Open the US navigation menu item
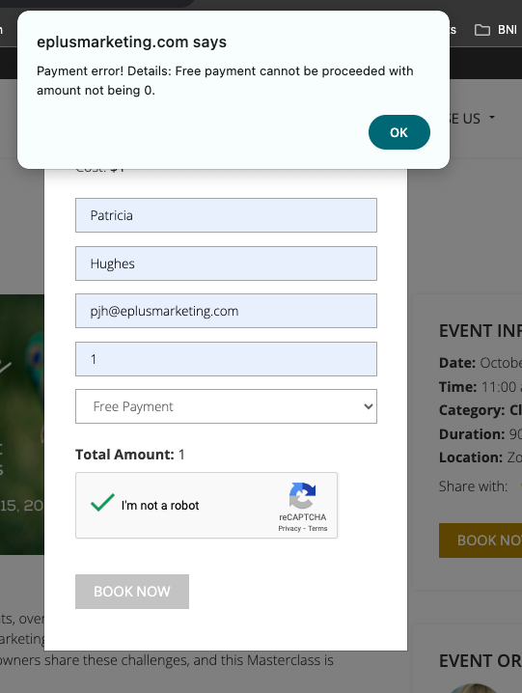This screenshot has width=522, height=693. (465, 119)
